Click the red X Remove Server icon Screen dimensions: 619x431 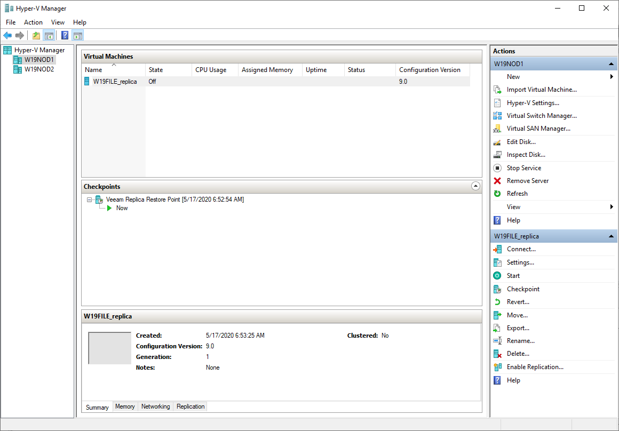point(497,181)
